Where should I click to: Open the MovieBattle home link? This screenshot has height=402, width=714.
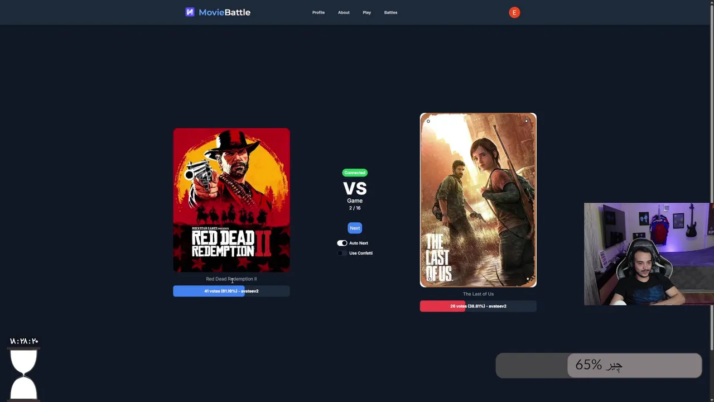click(x=224, y=12)
